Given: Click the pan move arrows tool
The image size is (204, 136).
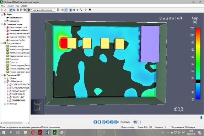Looking at the screenshot, I should (77, 10).
